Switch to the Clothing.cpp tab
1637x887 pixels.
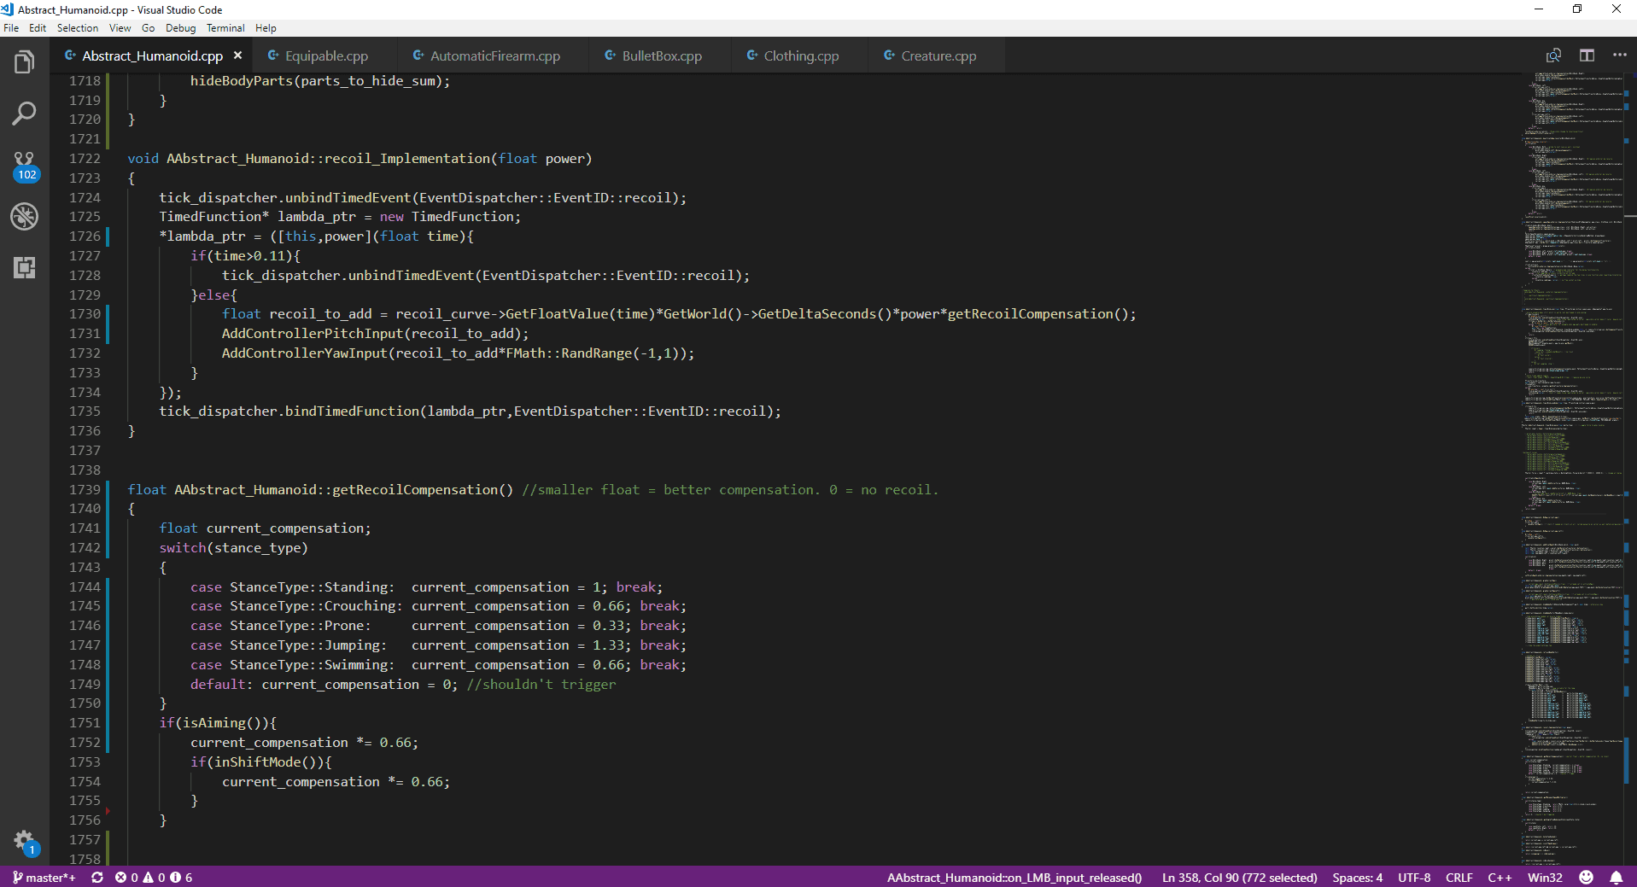(801, 55)
